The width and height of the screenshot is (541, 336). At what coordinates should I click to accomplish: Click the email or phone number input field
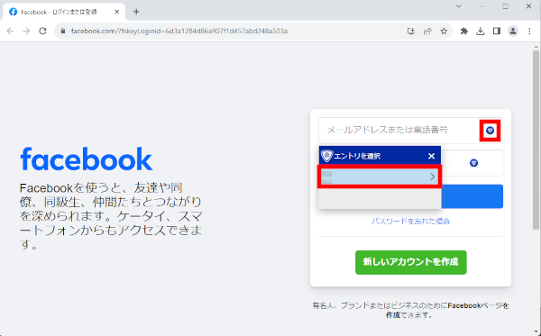[410, 131]
